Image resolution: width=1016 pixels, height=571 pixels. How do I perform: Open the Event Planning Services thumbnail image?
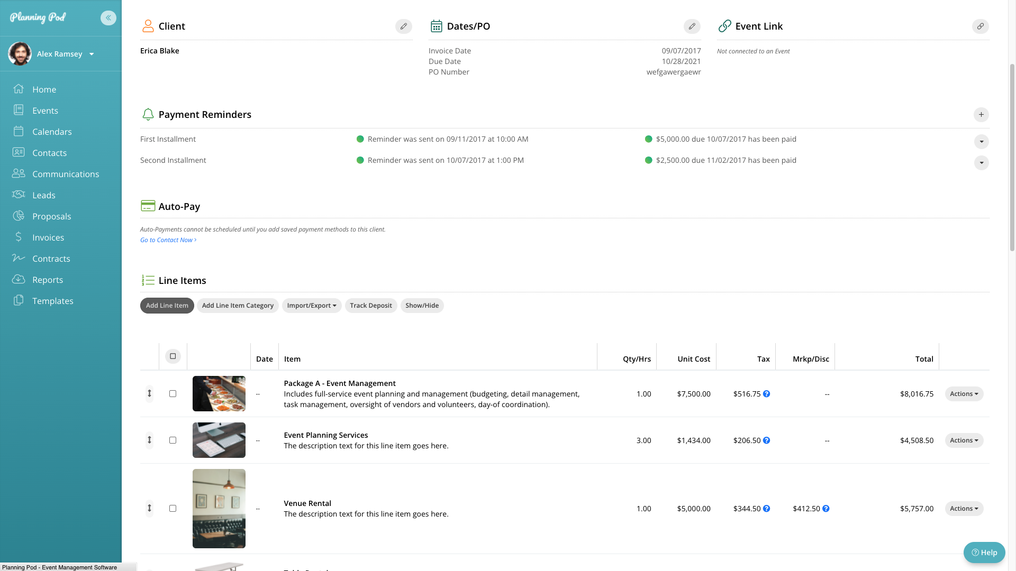tap(219, 440)
